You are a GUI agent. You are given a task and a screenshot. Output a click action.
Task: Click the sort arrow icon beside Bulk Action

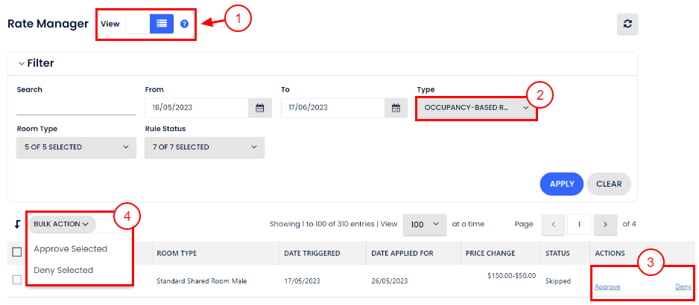click(x=17, y=224)
